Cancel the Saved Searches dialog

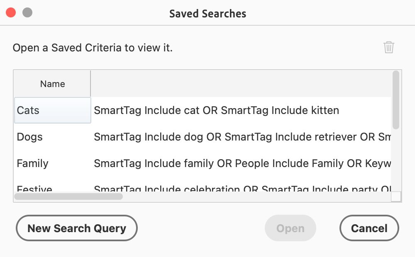point(369,228)
